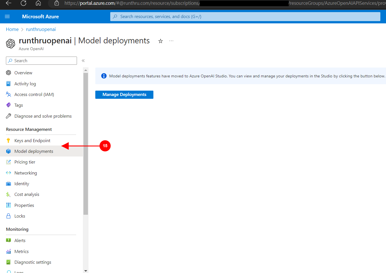Viewport: 386px width, 273px height.
Task: Open the runthruopenai breadcrumb link
Action: [41, 29]
